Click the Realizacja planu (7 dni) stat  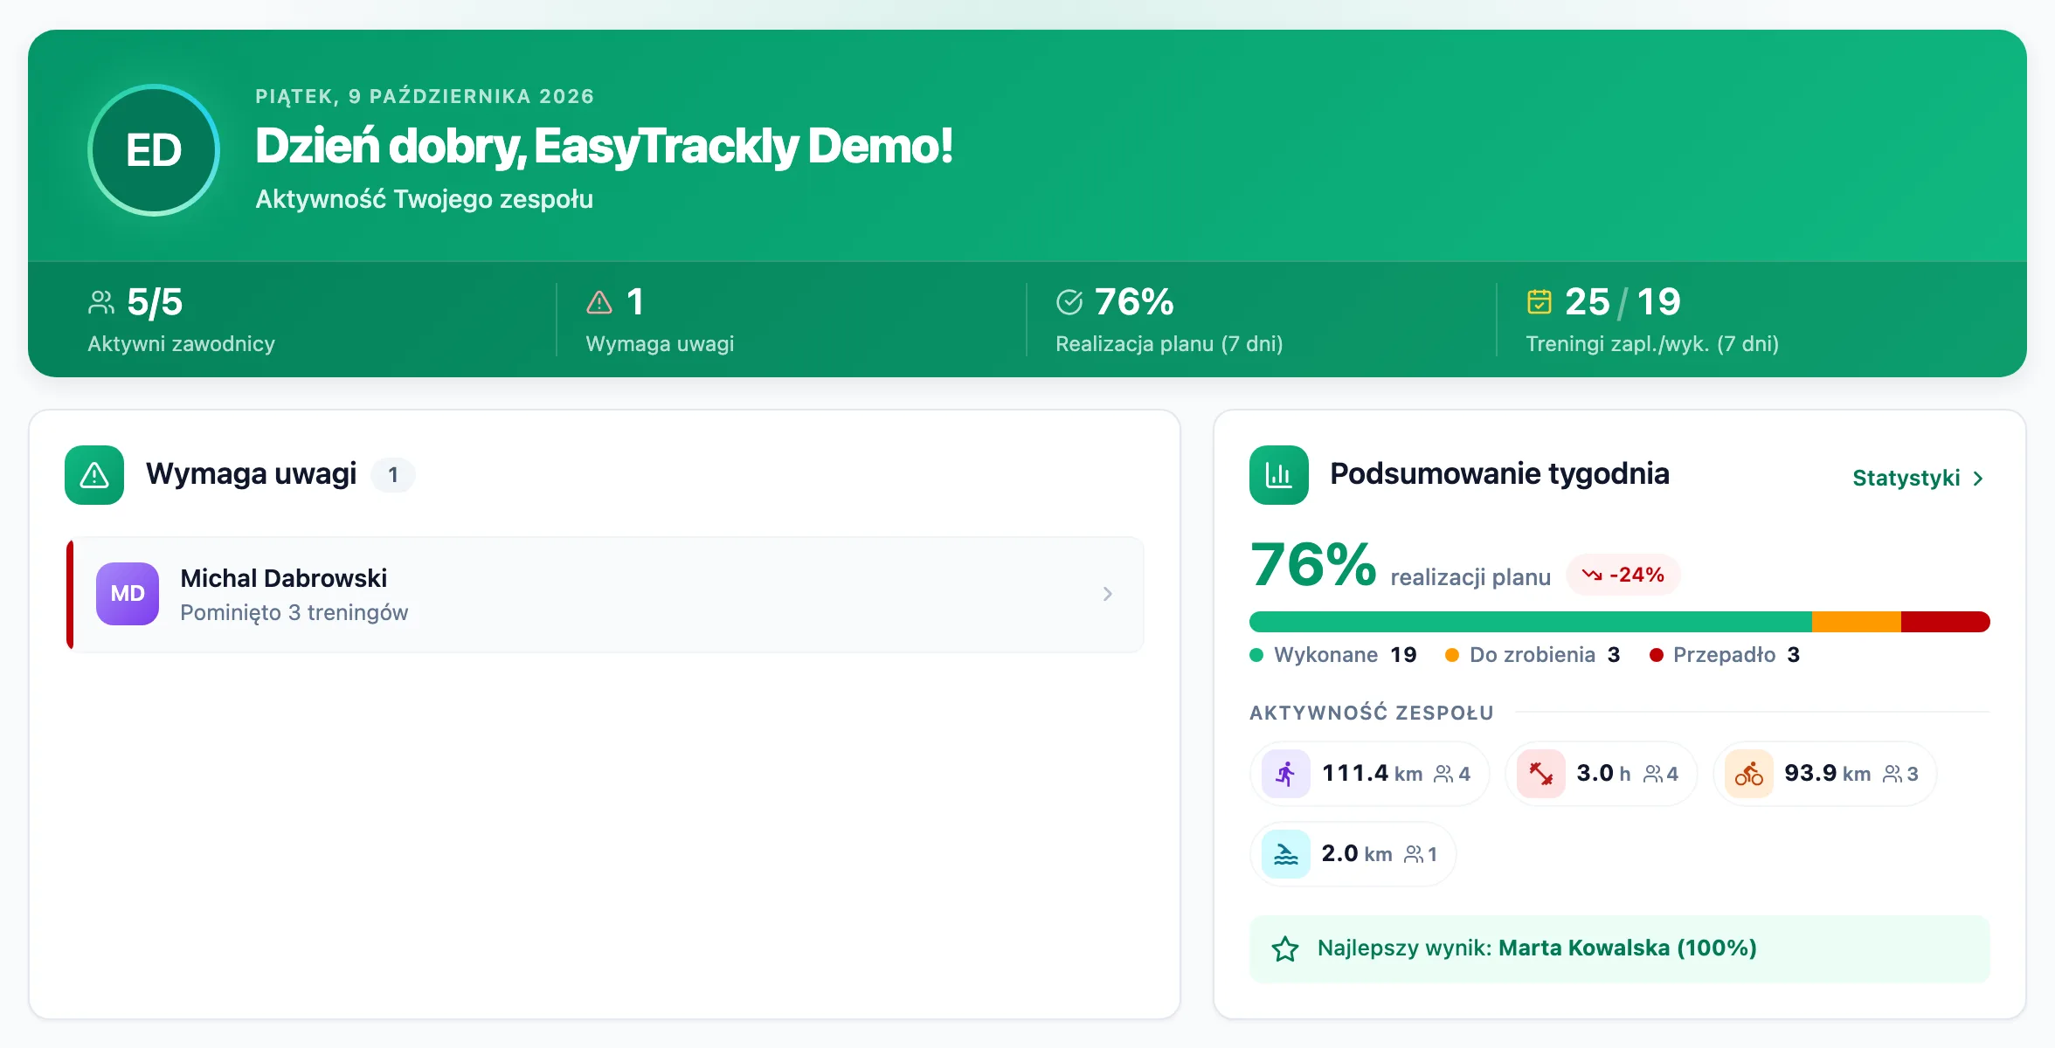pyautogui.click(x=1169, y=320)
